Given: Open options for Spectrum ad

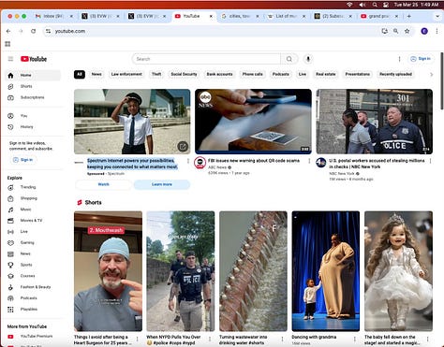Looking at the screenshot, I should pos(188,161).
